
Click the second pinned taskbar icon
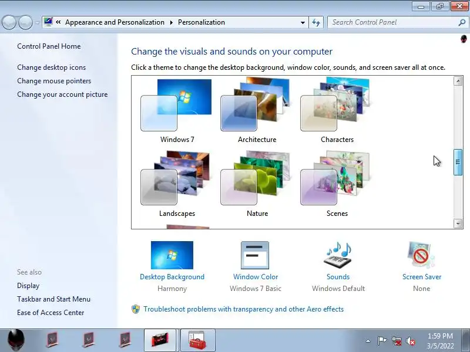click(x=89, y=340)
